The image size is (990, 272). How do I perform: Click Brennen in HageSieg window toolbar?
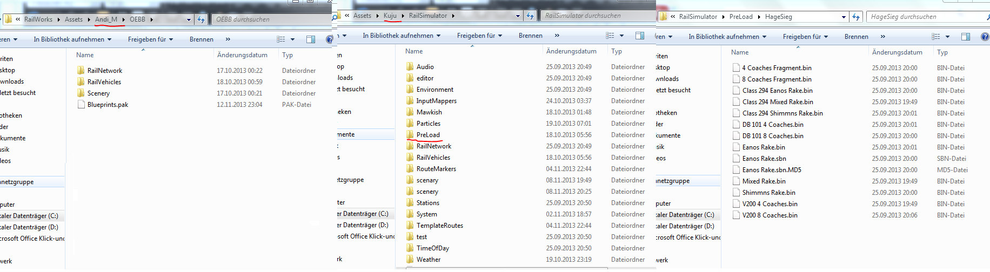point(857,37)
